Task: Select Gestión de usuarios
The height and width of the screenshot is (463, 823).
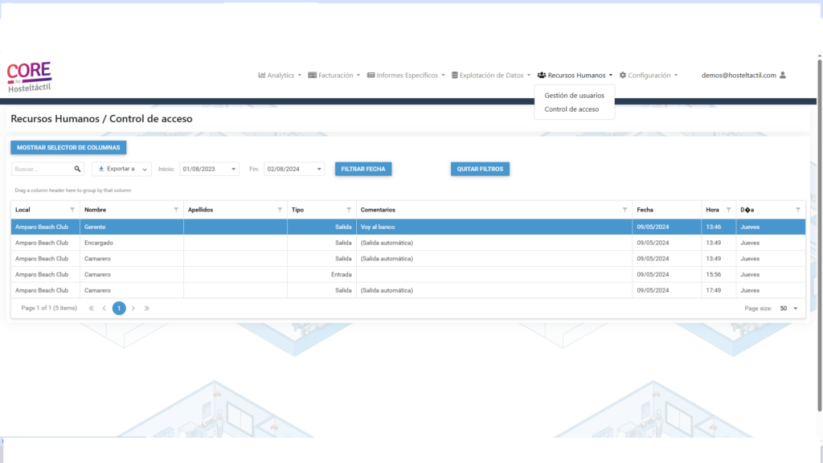Action: 574,96
